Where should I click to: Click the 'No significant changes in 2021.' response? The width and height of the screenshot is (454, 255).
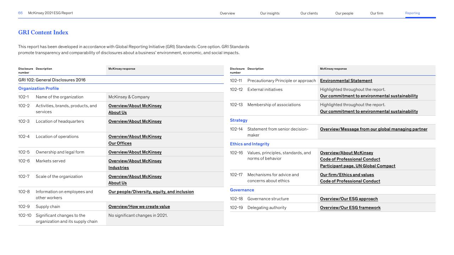[x=138, y=215]
